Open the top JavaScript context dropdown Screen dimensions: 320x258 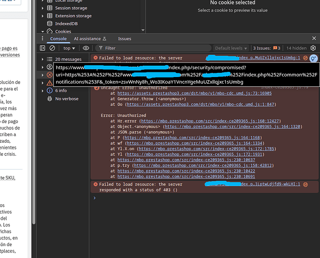pos(69,48)
